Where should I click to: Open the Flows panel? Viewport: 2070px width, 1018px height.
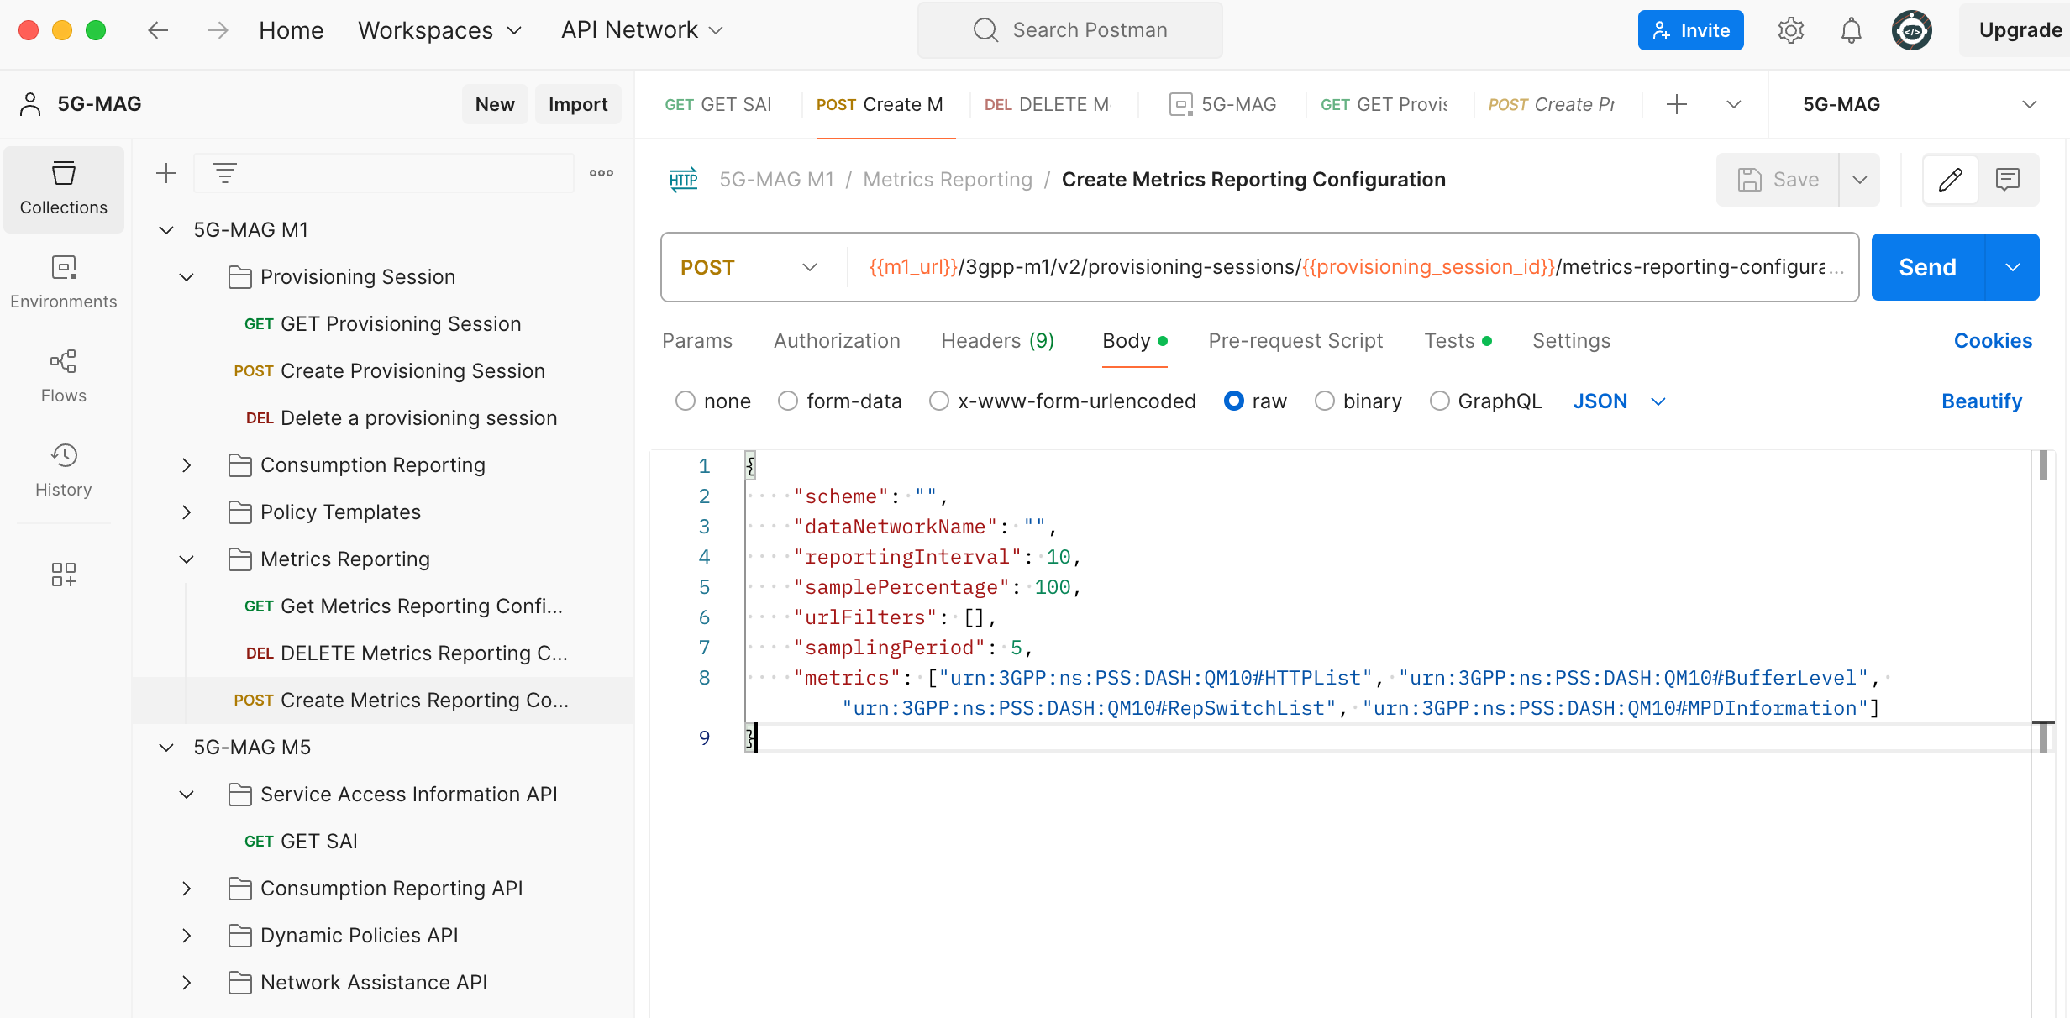coord(63,376)
